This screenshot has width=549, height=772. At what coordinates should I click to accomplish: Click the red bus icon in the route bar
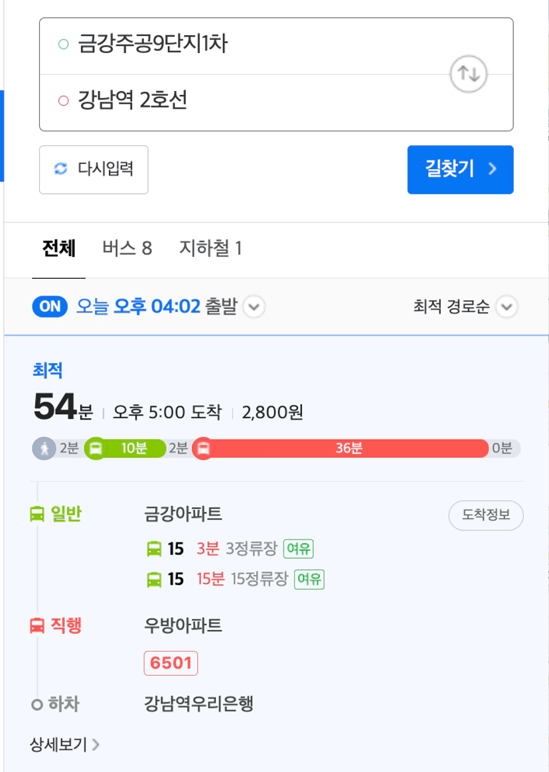pos(203,449)
